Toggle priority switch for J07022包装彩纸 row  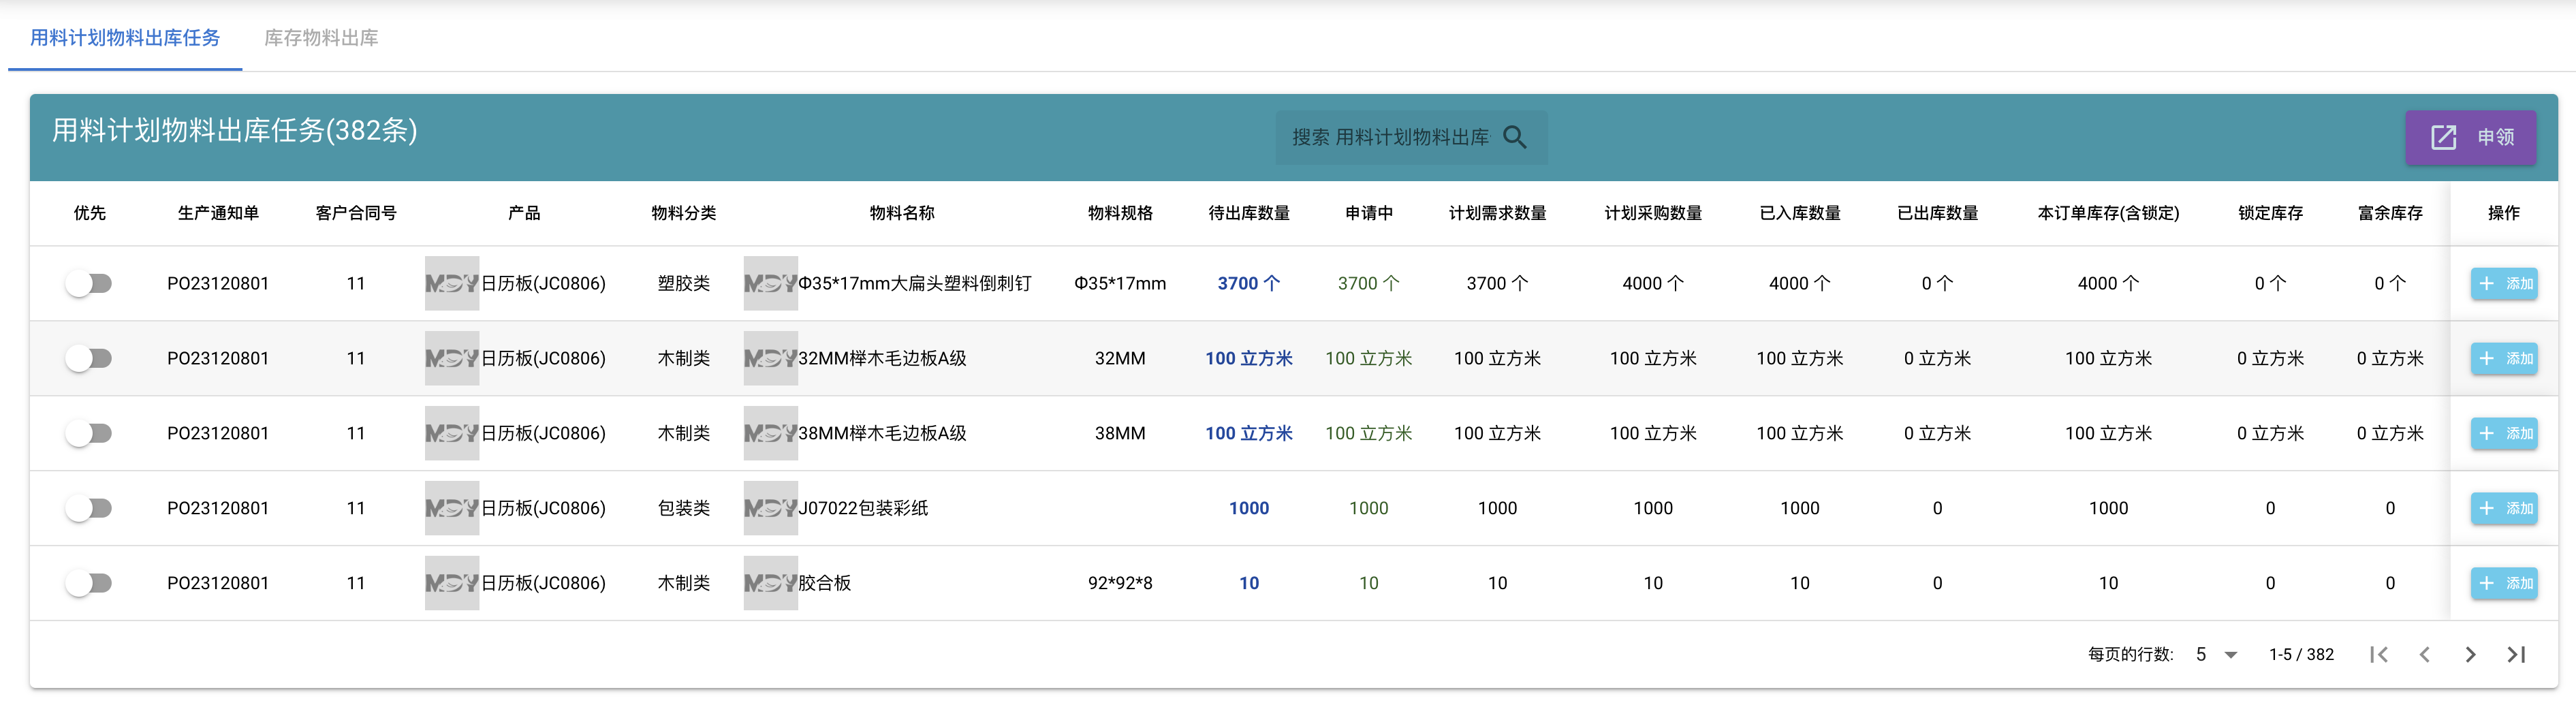click(89, 508)
